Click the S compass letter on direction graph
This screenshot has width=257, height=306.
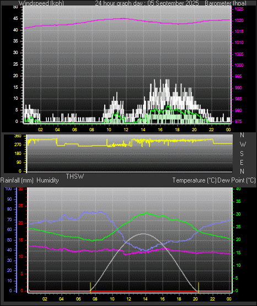[x=242, y=154]
